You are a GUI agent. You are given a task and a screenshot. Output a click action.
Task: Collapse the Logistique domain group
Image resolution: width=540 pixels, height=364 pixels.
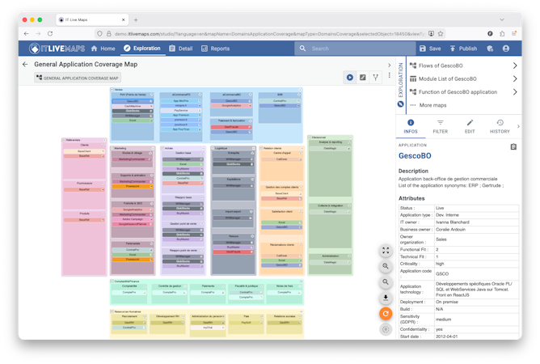213,148
